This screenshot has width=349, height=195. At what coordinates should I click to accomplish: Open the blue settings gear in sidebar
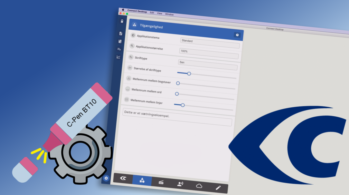click(x=106, y=178)
